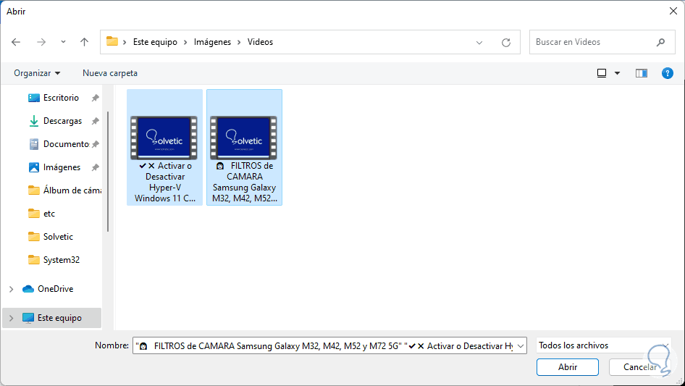Create a 'Nueva carpeta'

tap(110, 73)
